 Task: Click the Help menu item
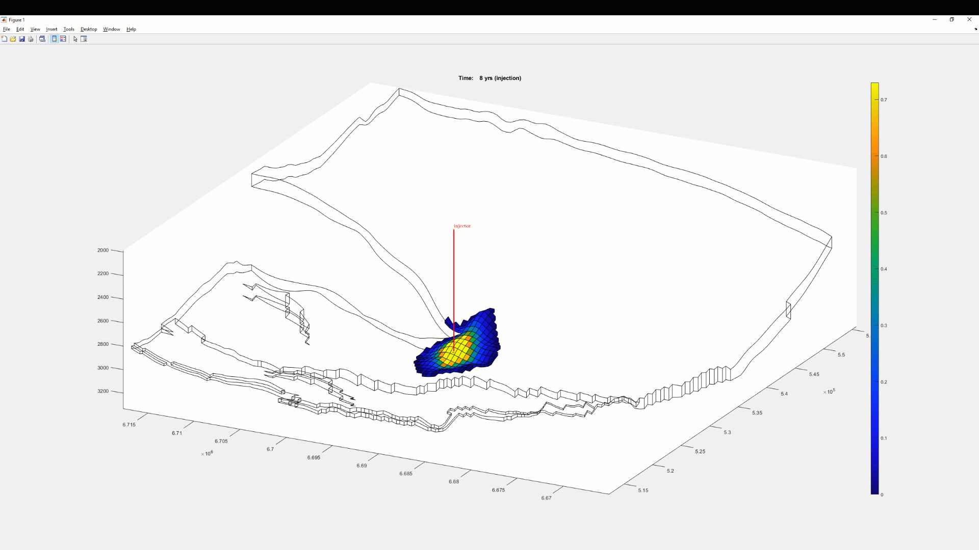[131, 29]
